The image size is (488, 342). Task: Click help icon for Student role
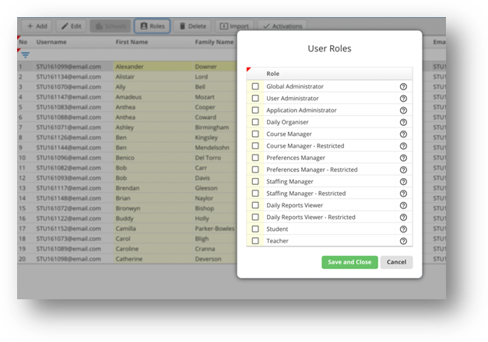(x=403, y=229)
